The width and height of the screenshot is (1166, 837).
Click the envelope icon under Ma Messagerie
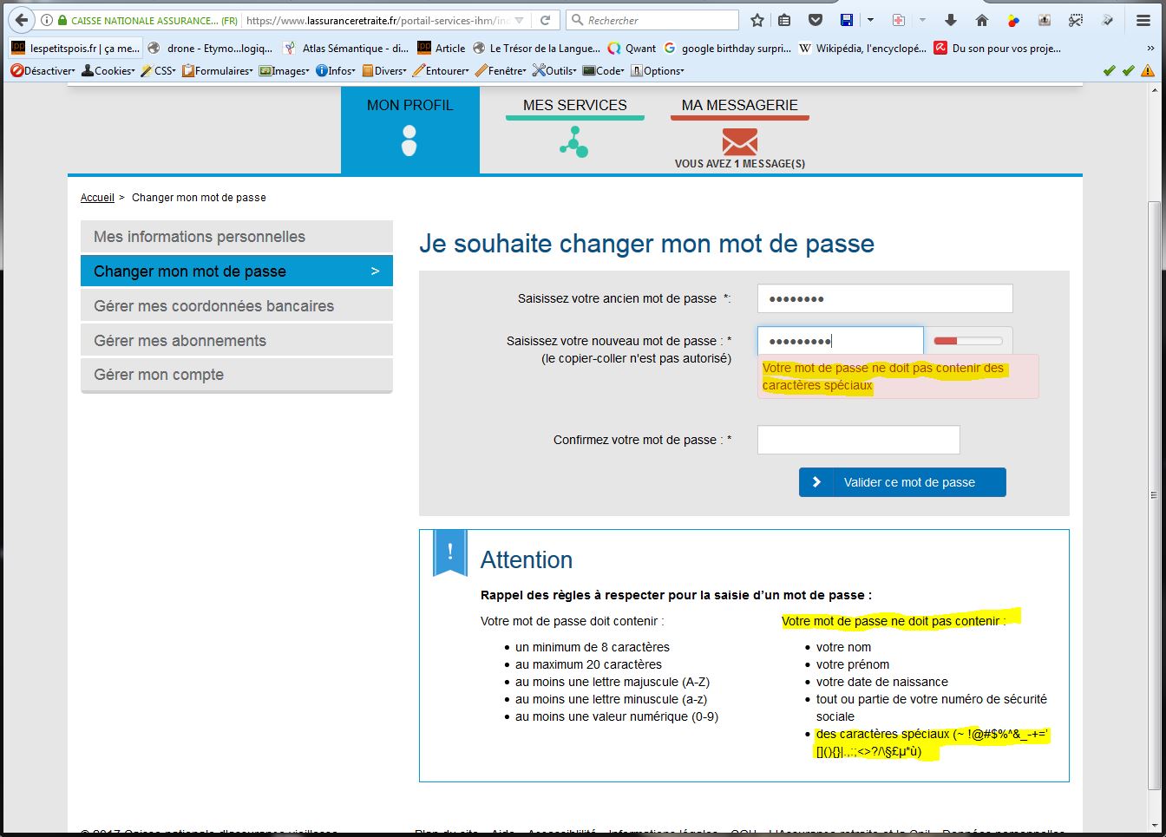point(739,141)
